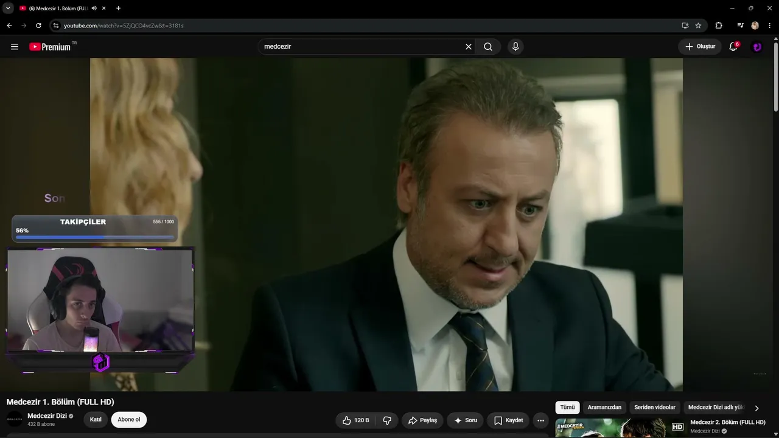This screenshot has height=438, width=779.
Task: Submit search with magnifier button
Action: (x=488, y=47)
